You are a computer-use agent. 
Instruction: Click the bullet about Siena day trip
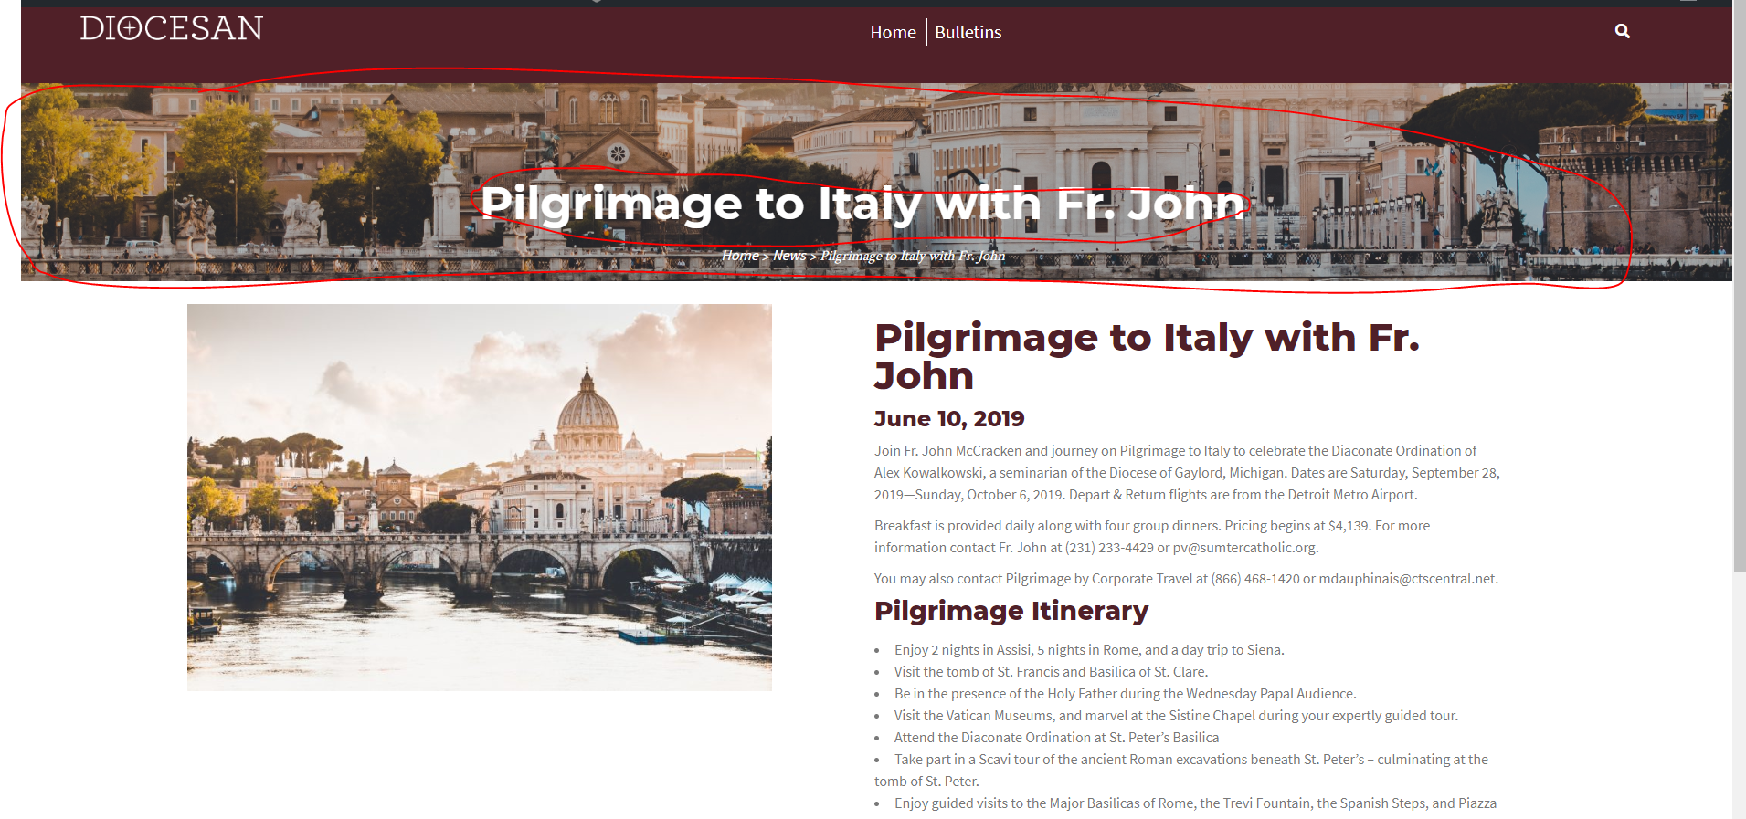pyautogui.click(x=1089, y=650)
